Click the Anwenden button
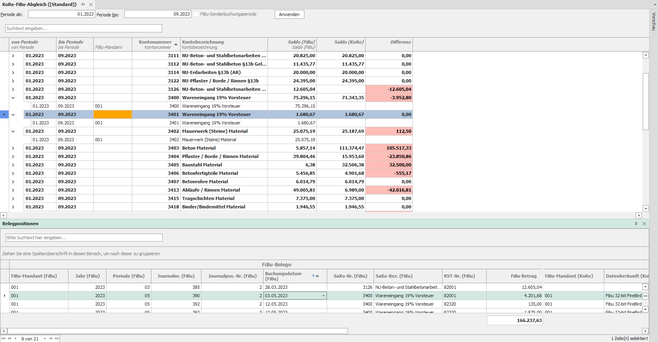 click(289, 14)
